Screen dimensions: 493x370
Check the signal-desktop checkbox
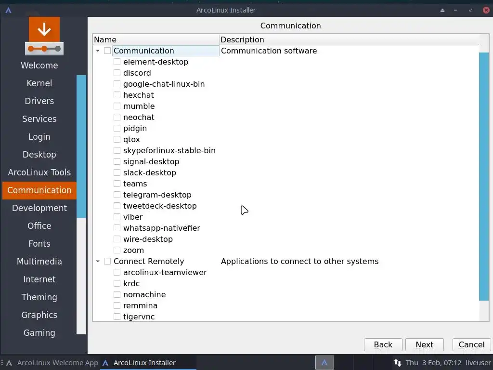[117, 161]
